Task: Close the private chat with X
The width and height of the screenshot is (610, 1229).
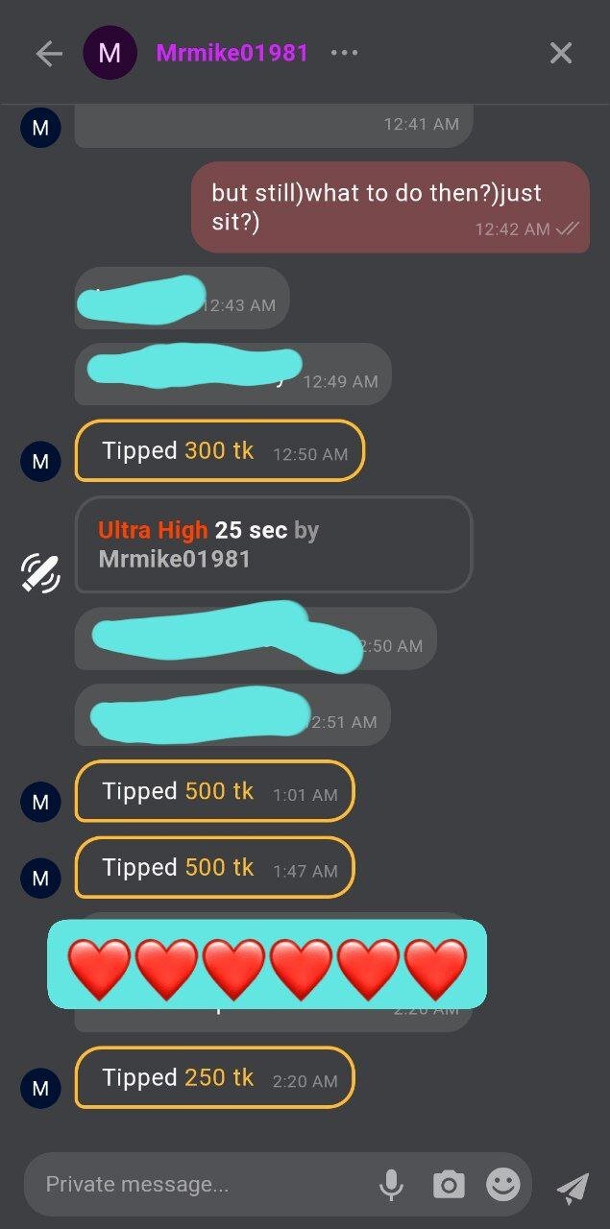Action: click(561, 53)
